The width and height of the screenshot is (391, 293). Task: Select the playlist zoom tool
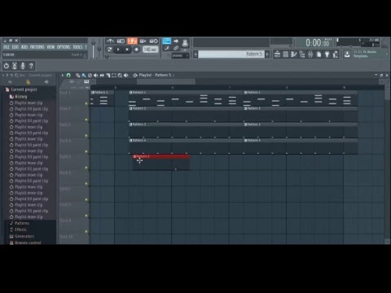tap(120, 75)
